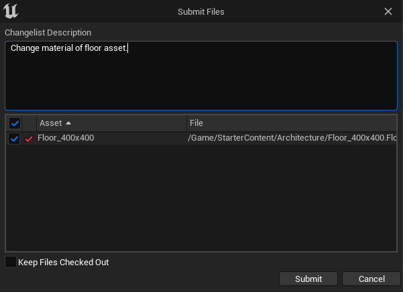403x292 pixels.
Task: Click the Unreal Engine logo icon
Action: click(11, 11)
